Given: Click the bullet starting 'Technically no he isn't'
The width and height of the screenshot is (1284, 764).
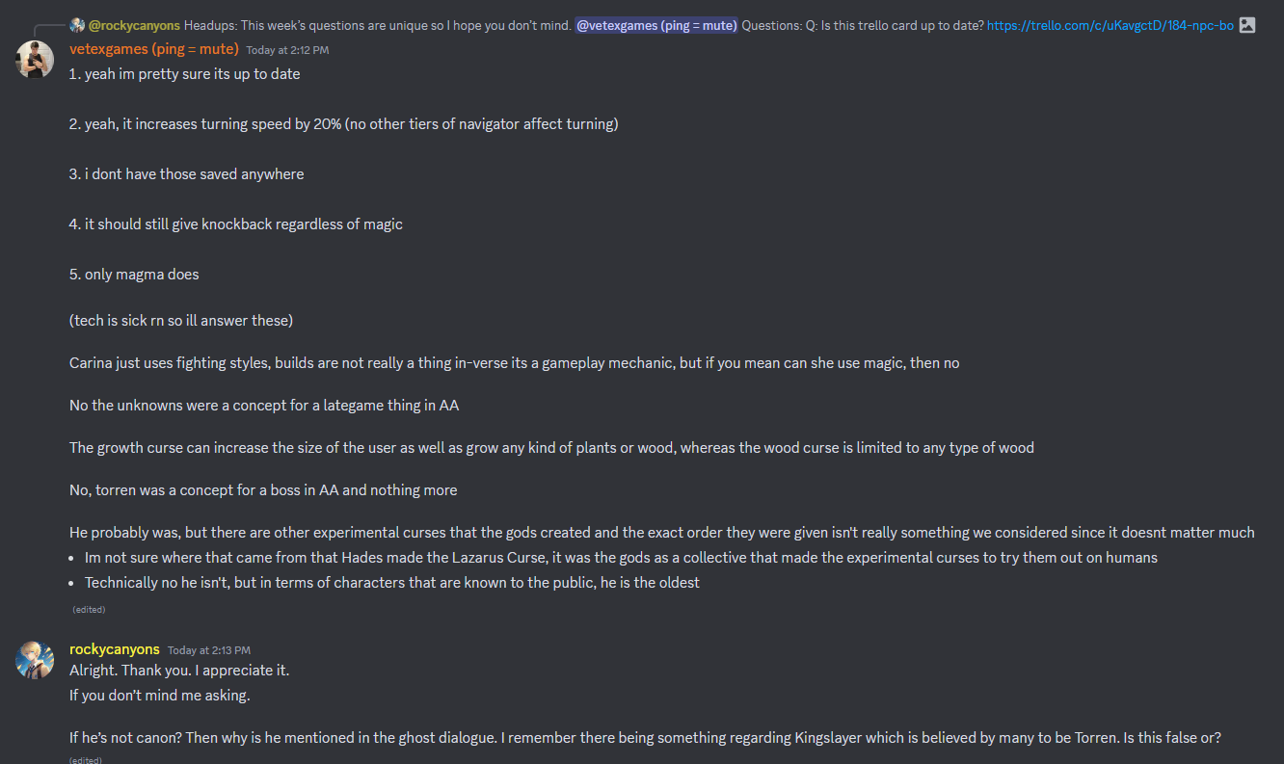Looking at the screenshot, I should tap(392, 583).
